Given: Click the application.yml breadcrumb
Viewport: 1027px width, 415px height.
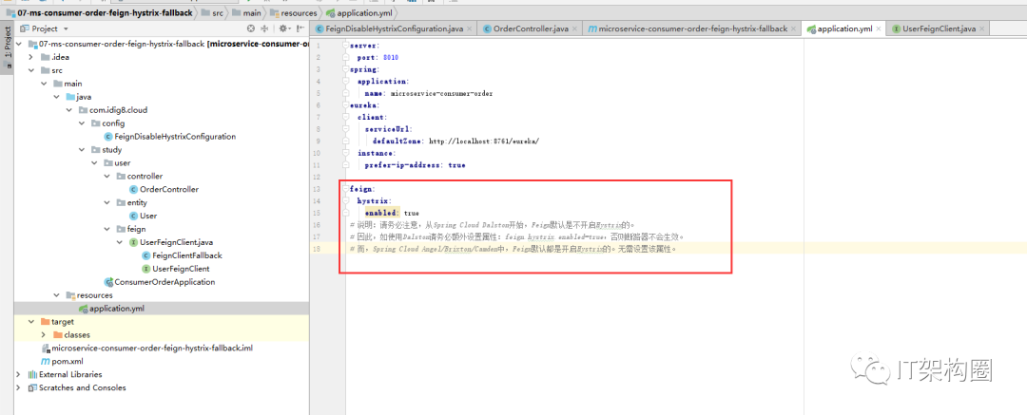Looking at the screenshot, I should 359,12.
